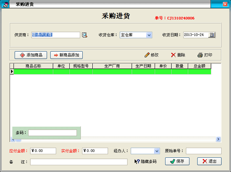Select the current row indicator arrow
This screenshot has width=231, height=172.
click(12, 71)
